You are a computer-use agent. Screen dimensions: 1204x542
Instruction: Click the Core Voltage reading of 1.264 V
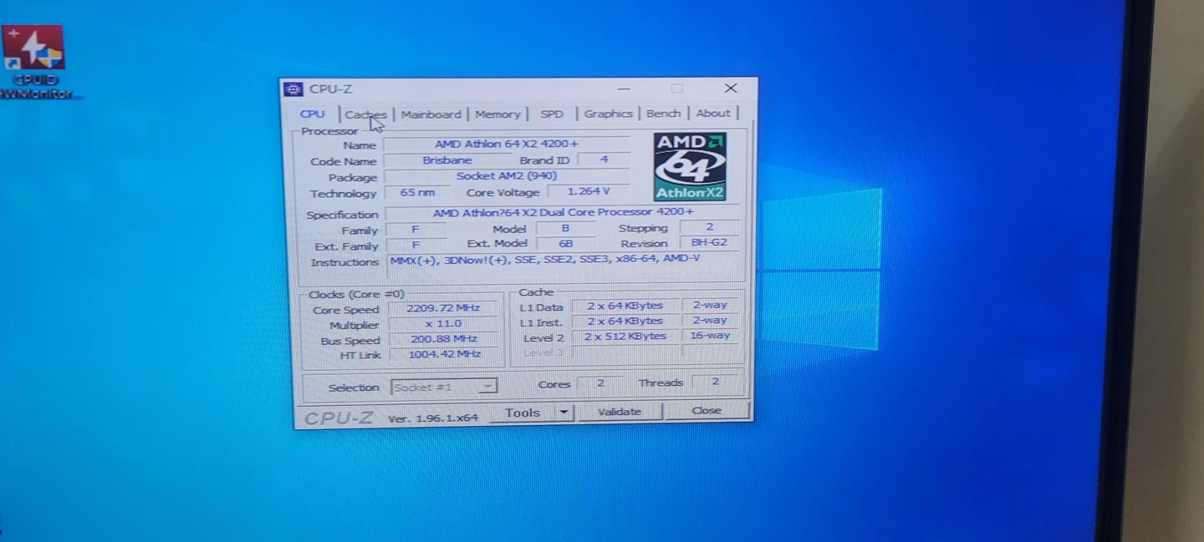click(x=588, y=191)
